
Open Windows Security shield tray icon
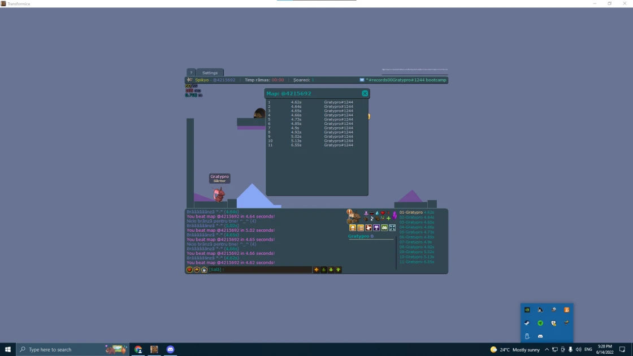(553, 323)
